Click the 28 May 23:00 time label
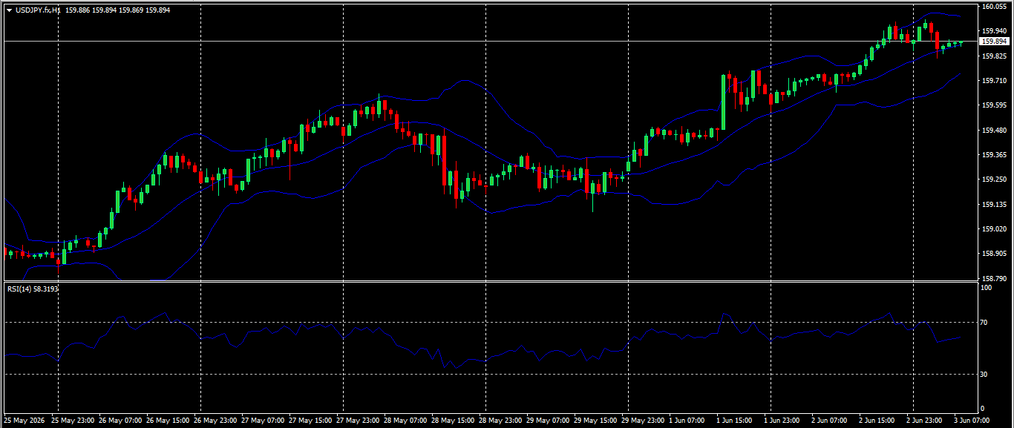Image resolution: width=1014 pixels, height=428 pixels. (x=500, y=420)
